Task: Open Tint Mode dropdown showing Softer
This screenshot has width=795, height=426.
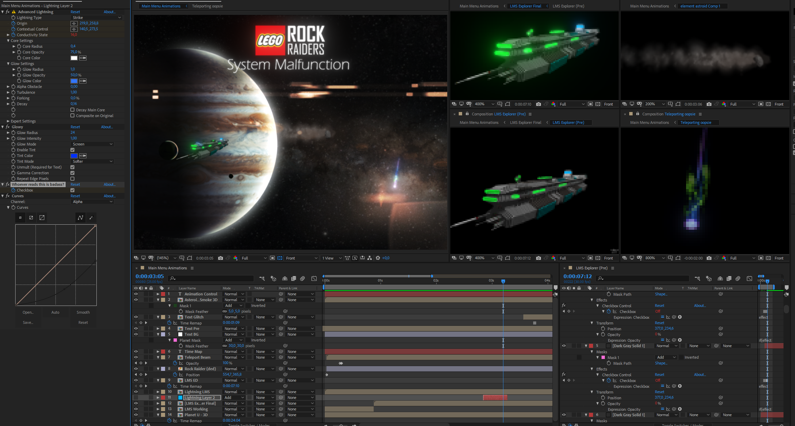Action: coord(92,161)
